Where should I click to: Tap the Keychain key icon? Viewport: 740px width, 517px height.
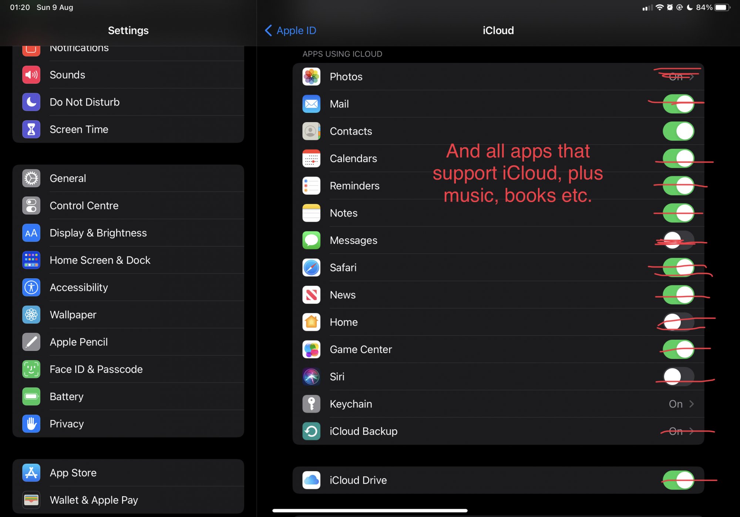tap(311, 404)
